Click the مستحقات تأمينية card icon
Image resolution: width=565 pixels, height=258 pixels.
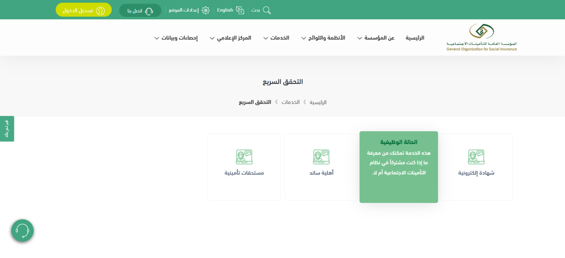pos(244,157)
